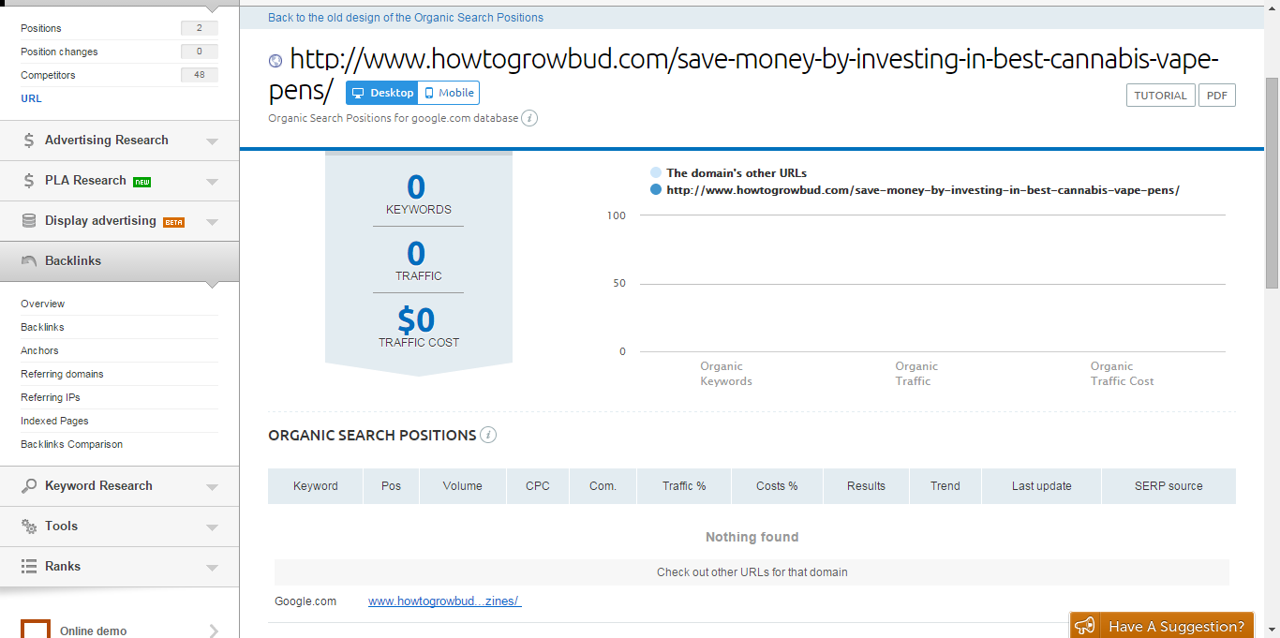Click the gears icon for Tools
This screenshot has width=1280, height=638.
(29, 527)
